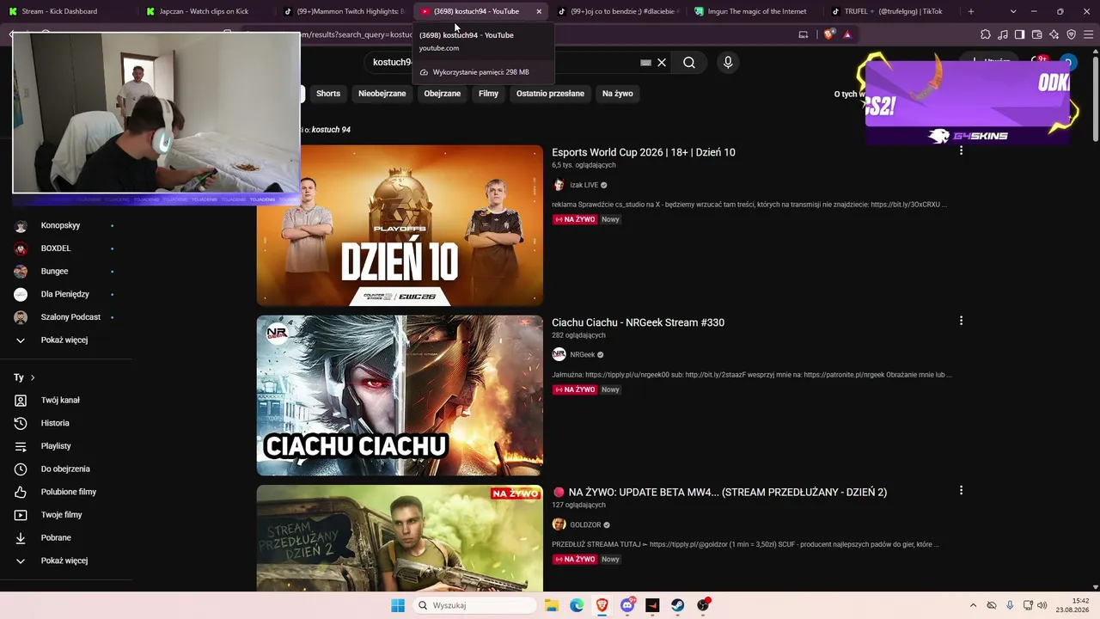The image size is (1100, 619).
Task: Click the YouTube search magnifier button
Action: coord(689,62)
